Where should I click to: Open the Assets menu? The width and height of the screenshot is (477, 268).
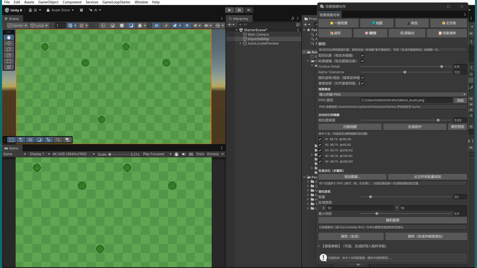pos(29,2)
